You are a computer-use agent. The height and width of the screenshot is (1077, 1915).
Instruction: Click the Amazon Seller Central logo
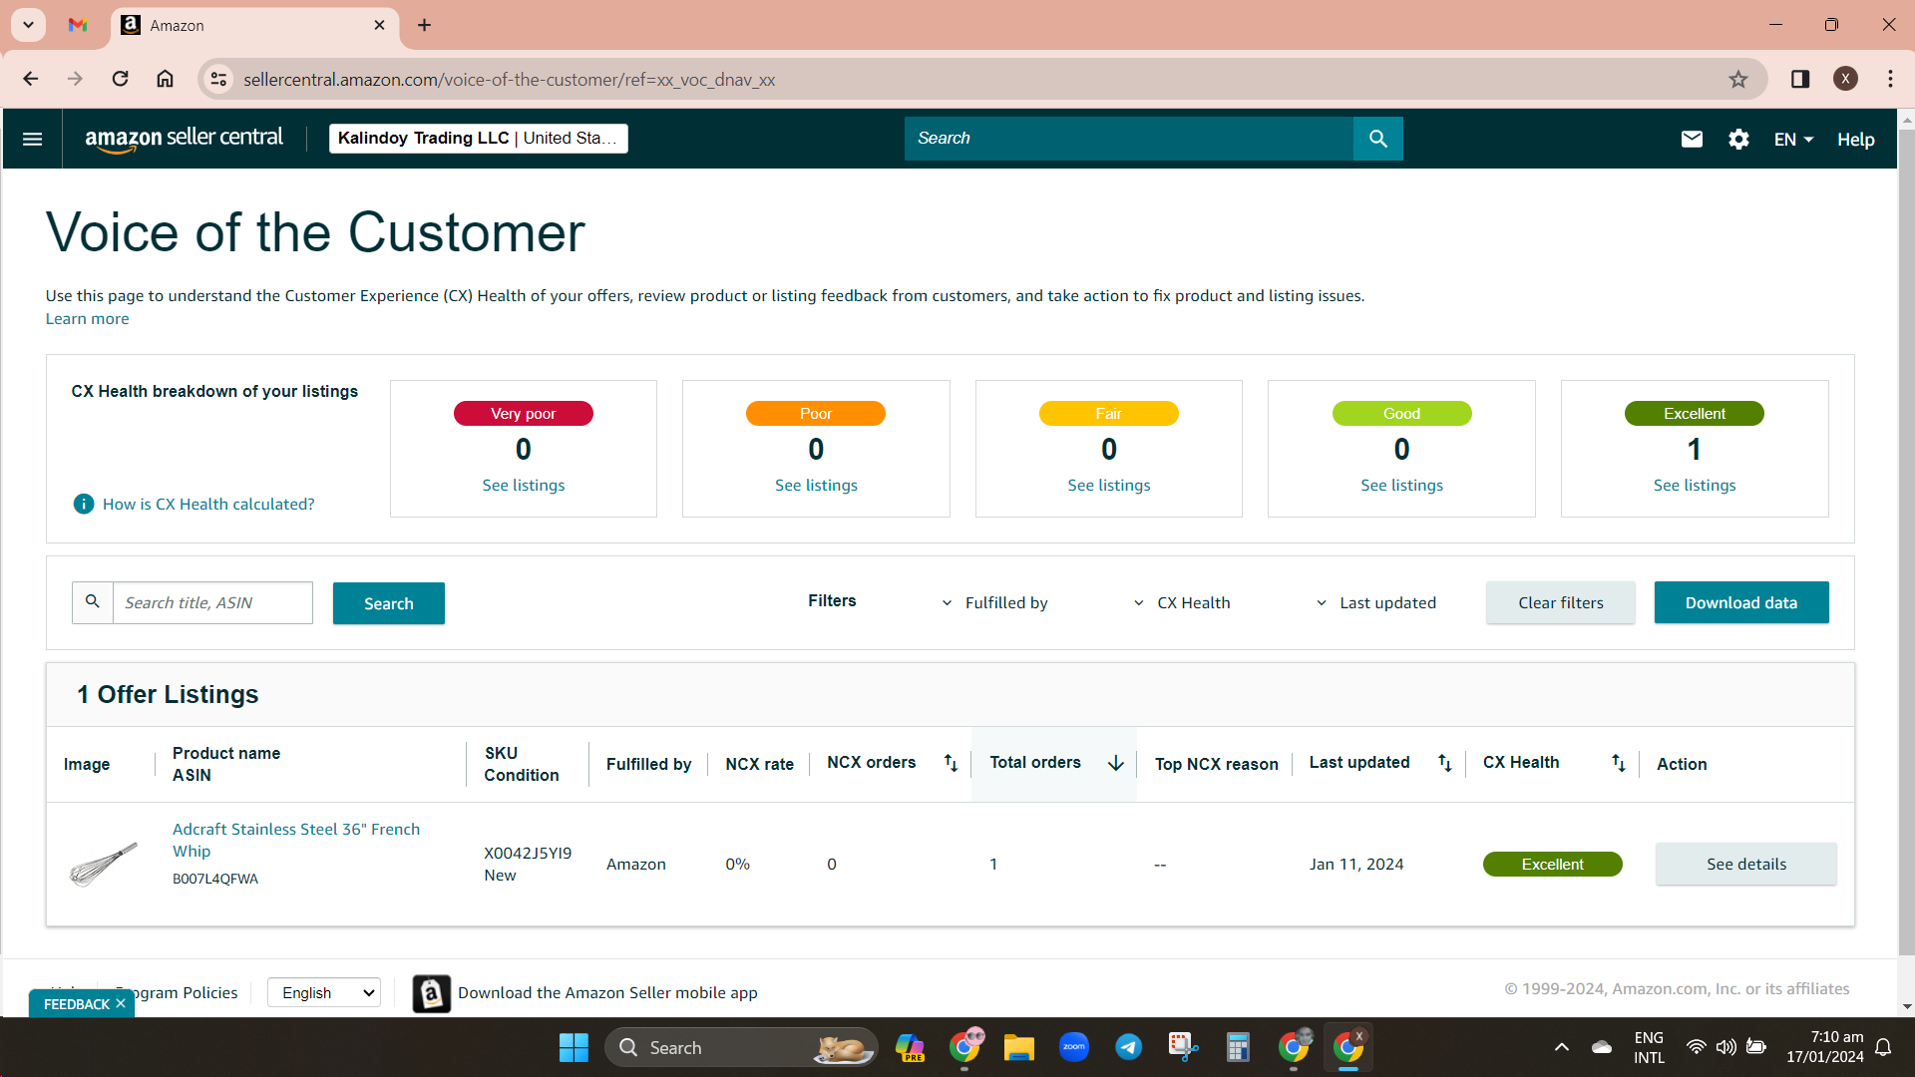tap(185, 139)
